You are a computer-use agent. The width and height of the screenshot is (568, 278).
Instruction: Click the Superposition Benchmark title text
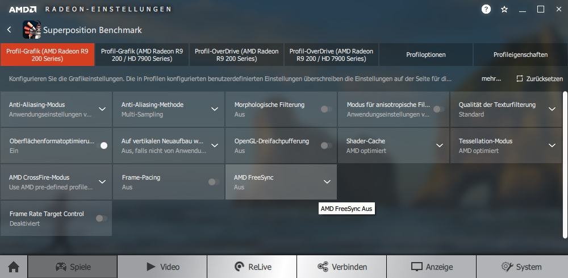pos(93,30)
